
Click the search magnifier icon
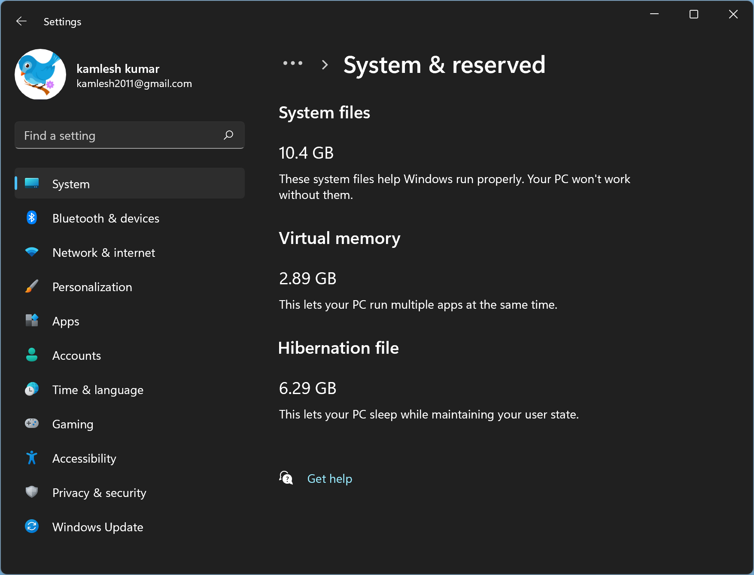coord(228,135)
